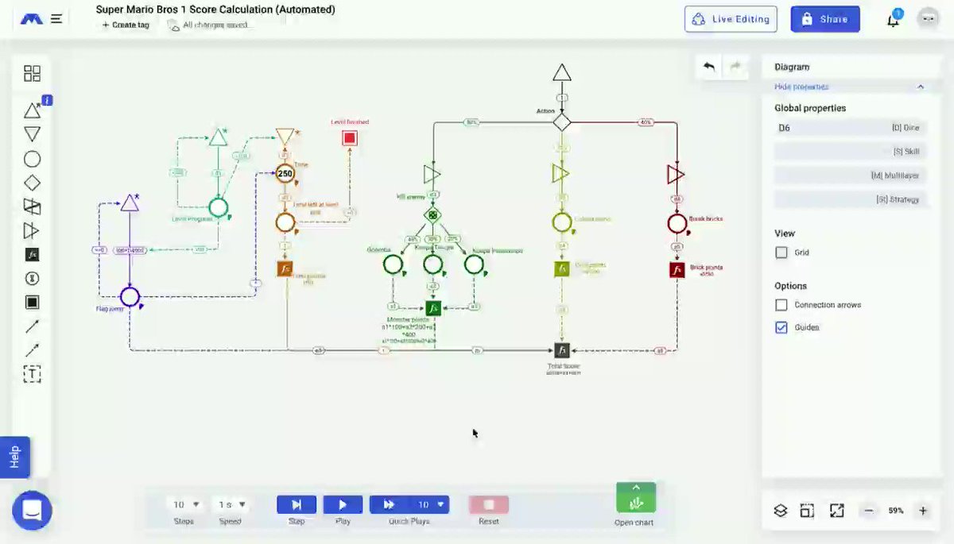Image resolution: width=954 pixels, height=544 pixels.
Task: Toggle fullscreen view icon
Action: click(836, 511)
